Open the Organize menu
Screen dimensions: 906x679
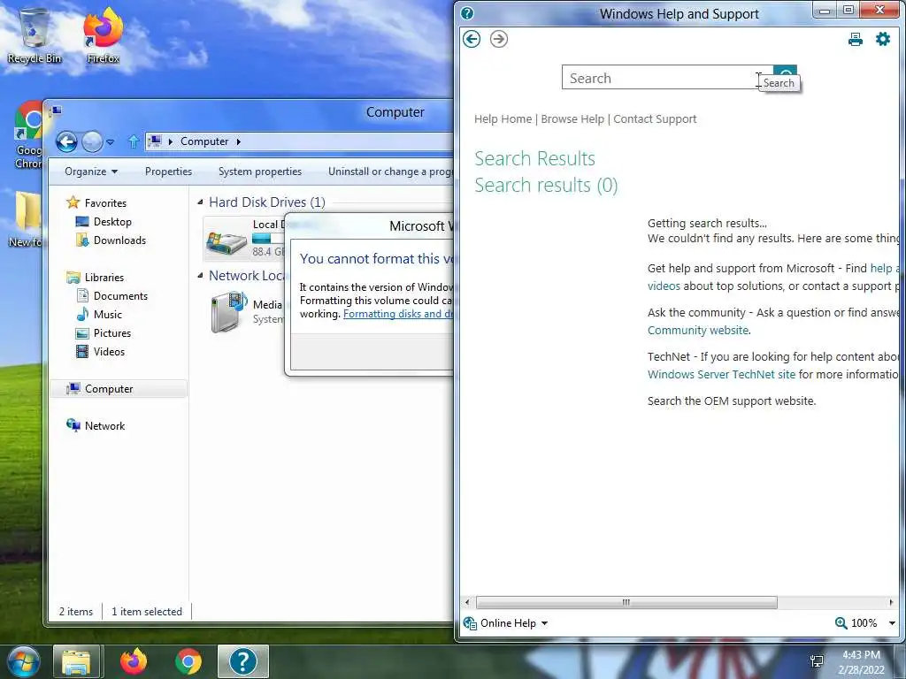coord(91,172)
